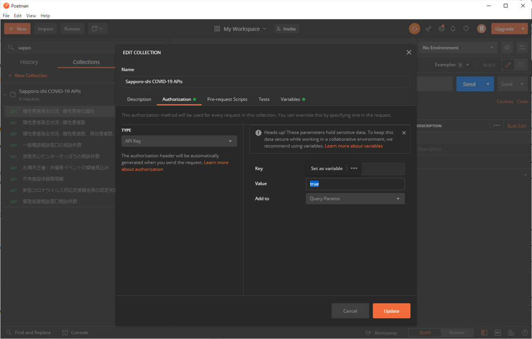Close the Edit Collection dialog
This screenshot has height=339, width=532.
(409, 52)
